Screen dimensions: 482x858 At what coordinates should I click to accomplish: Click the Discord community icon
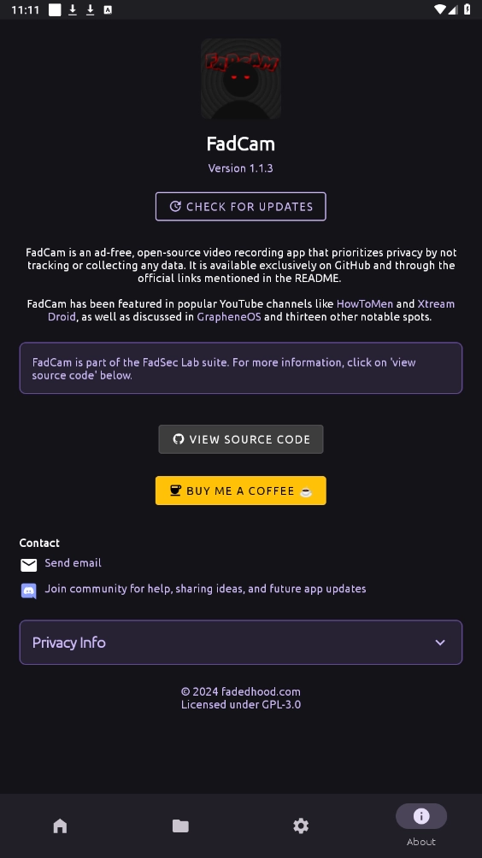click(x=28, y=591)
